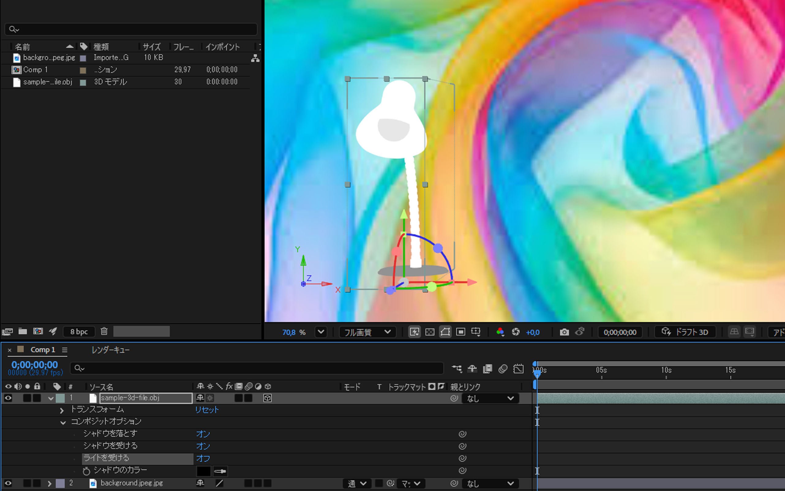Click label color of sample-3d-file.obj layer
This screenshot has height=491, width=785.
pos(60,398)
